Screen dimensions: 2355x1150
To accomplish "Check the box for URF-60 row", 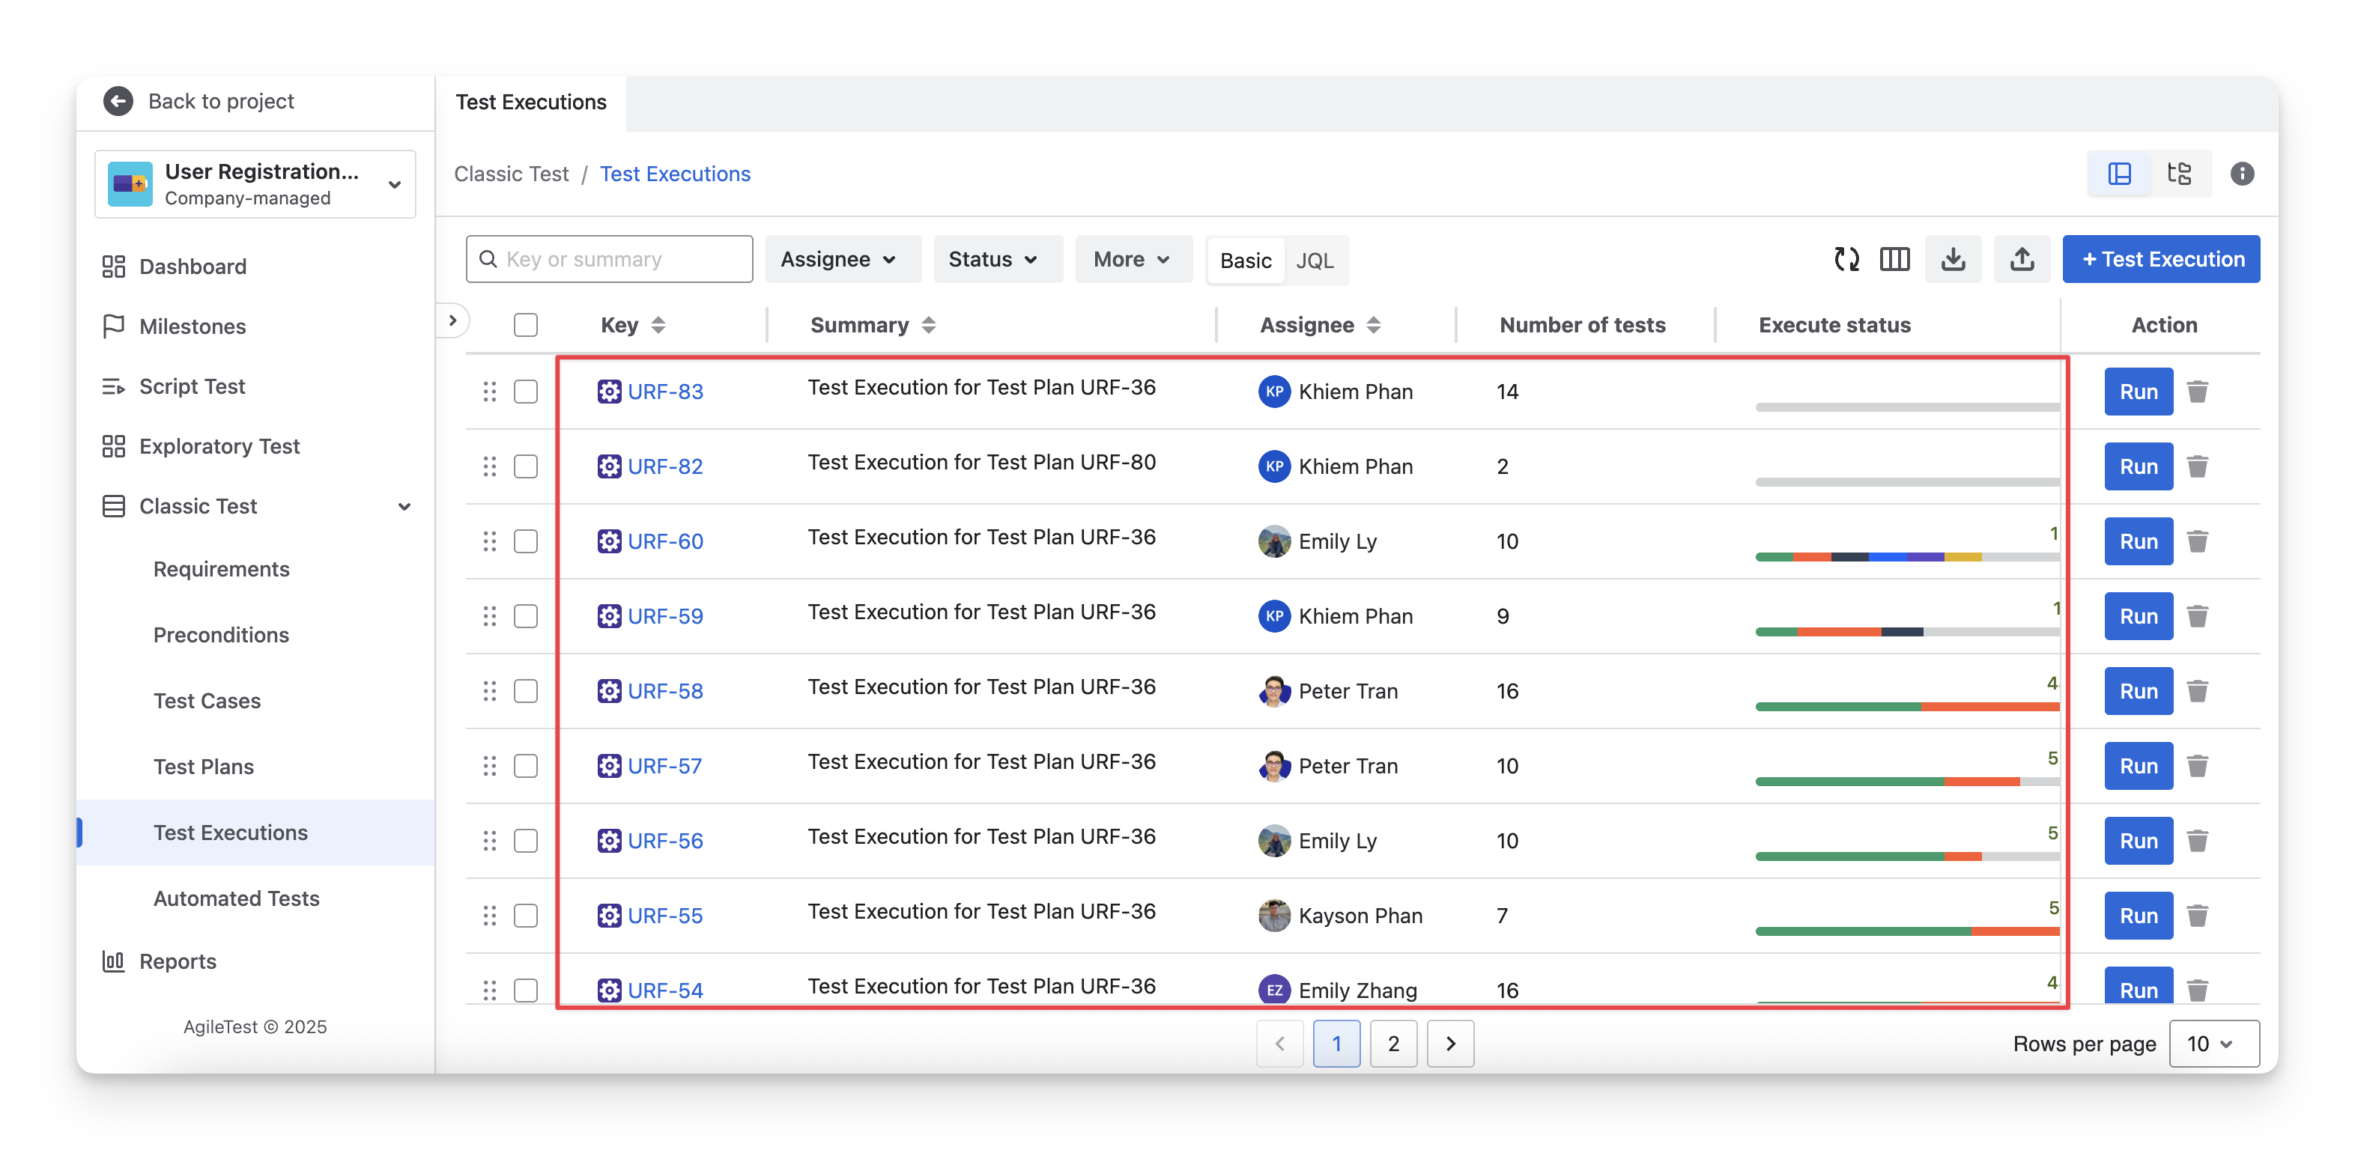I will 526,541.
